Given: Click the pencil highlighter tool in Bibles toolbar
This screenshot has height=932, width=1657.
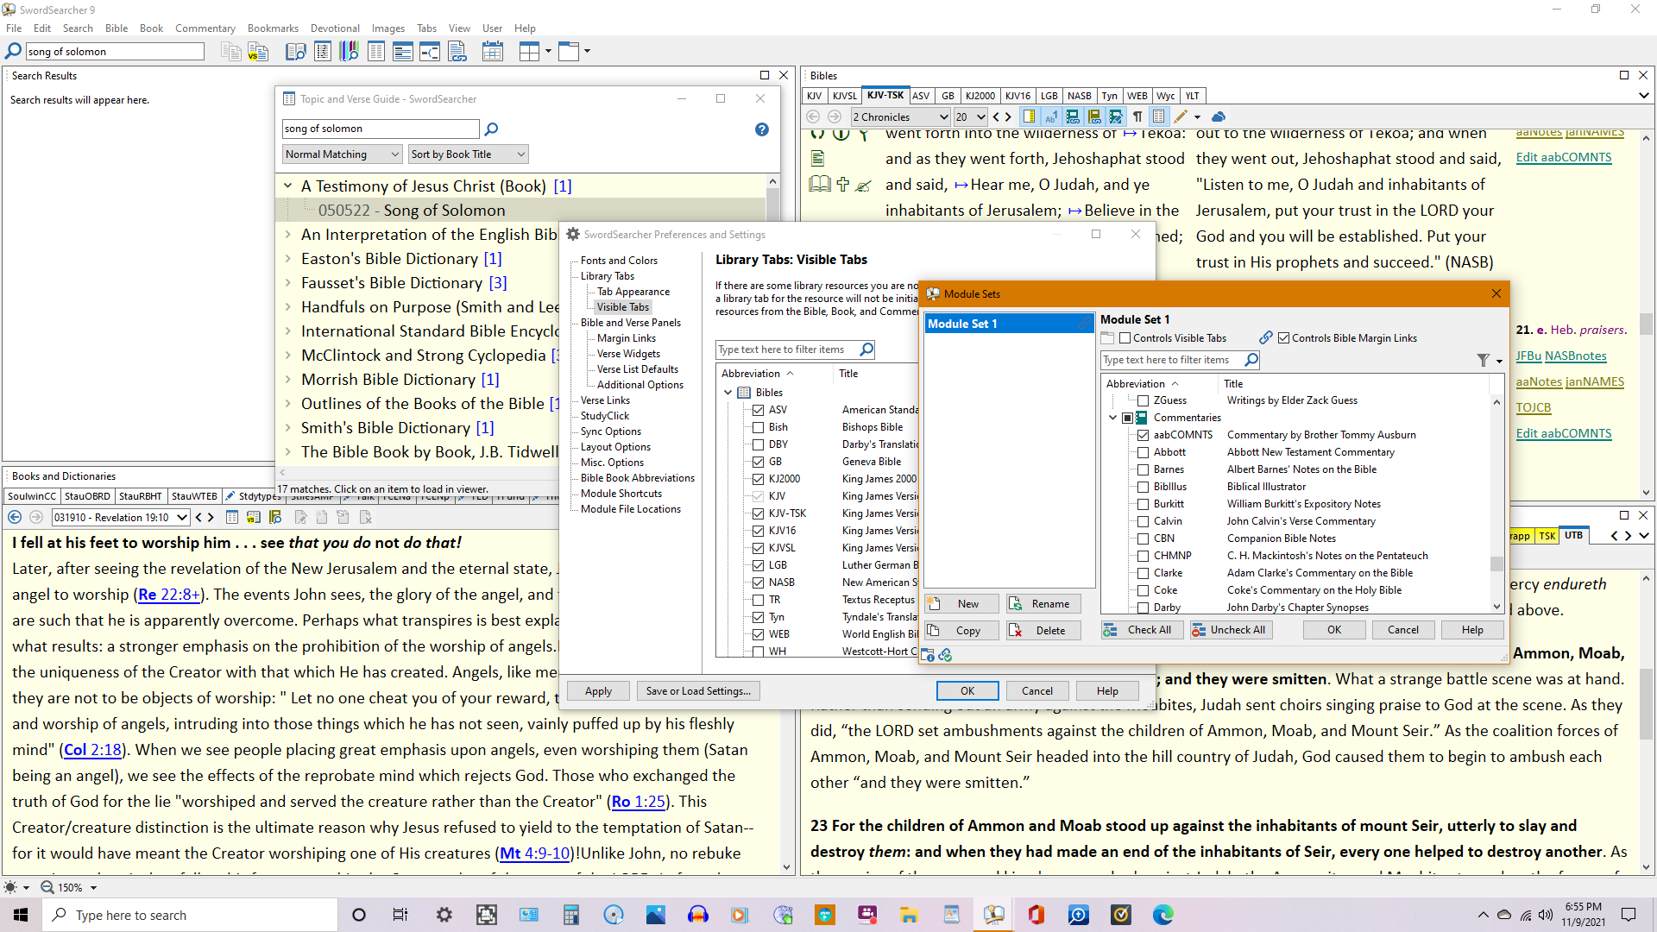Looking at the screenshot, I should coord(1181,116).
